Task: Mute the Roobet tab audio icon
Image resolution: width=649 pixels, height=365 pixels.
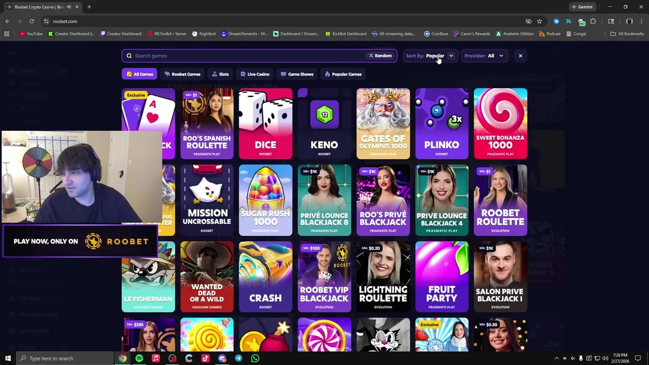Action: pos(68,7)
